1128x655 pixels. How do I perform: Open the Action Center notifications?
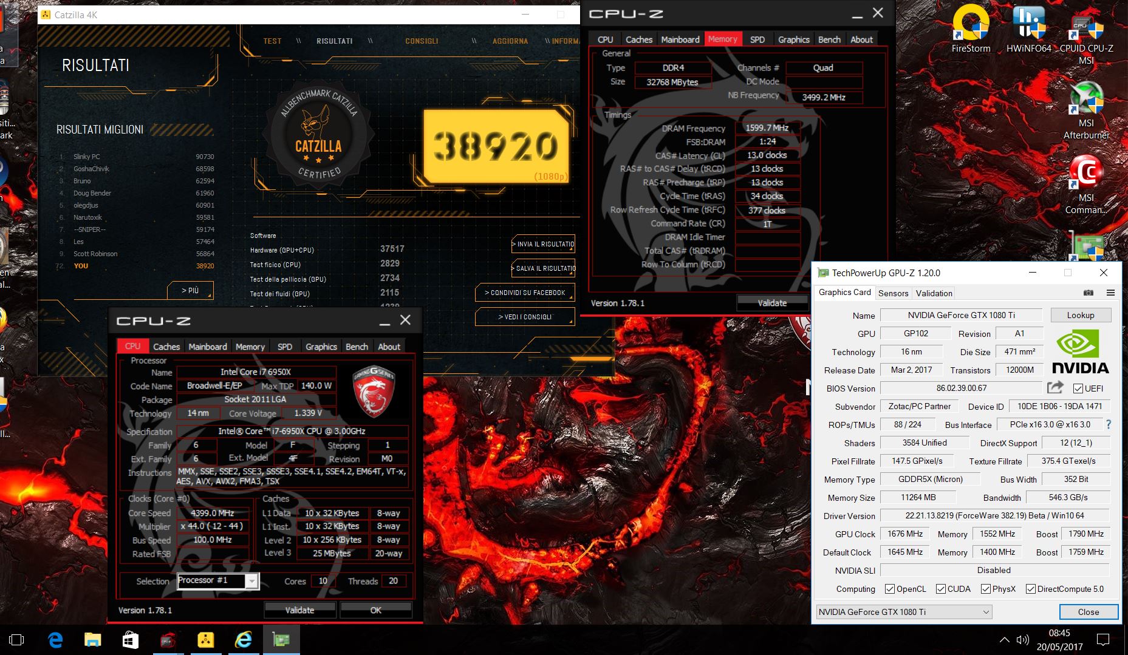point(1103,639)
